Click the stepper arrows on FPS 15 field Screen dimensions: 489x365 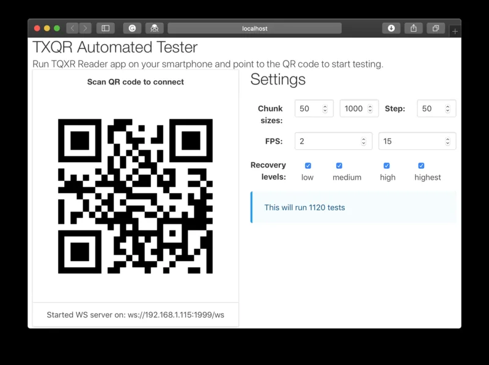click(447, 141)
